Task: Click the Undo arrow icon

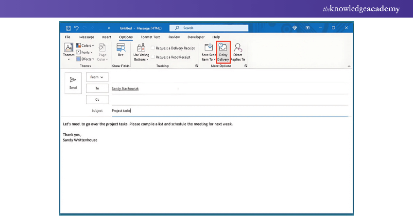Action: pos(77,28)
